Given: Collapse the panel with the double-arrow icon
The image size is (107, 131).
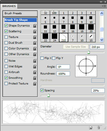Looking at the screenshot, I should (x=101, y=2).
